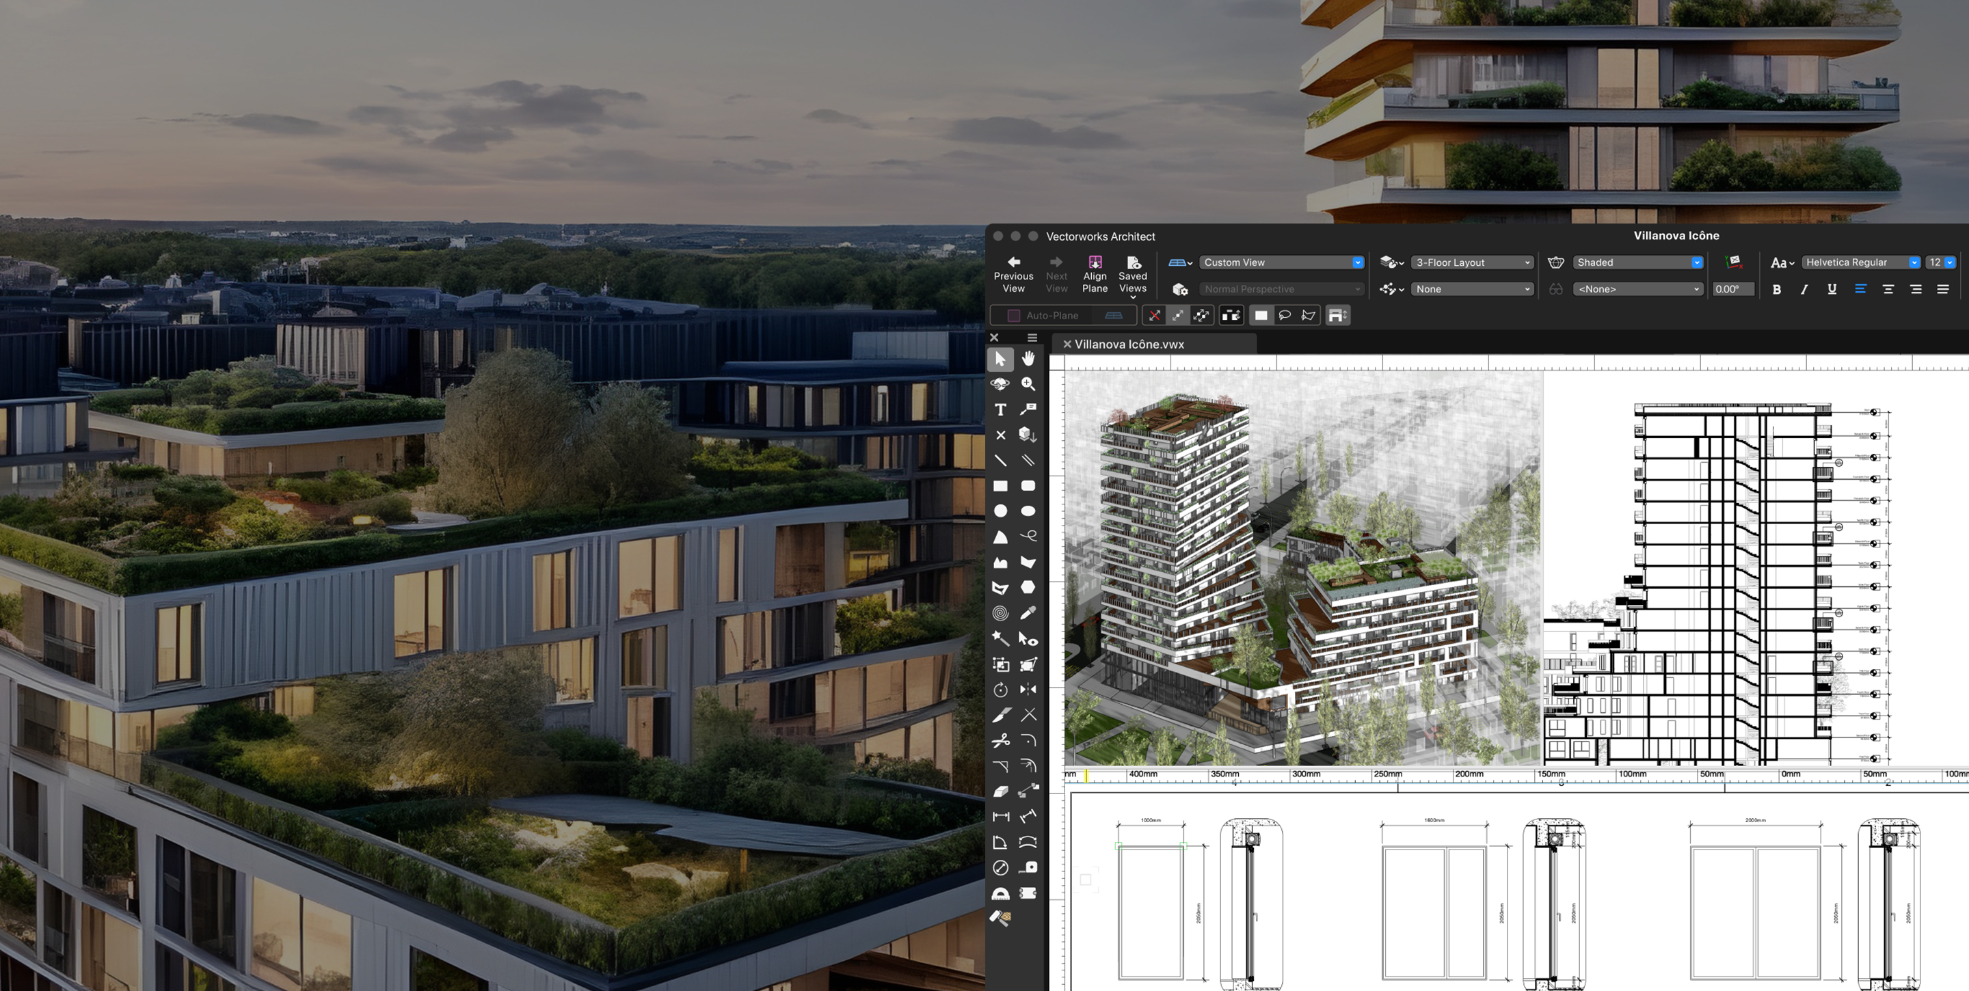
Task: Open the tool palette hamburger menu
Action: coord(1032,337)
